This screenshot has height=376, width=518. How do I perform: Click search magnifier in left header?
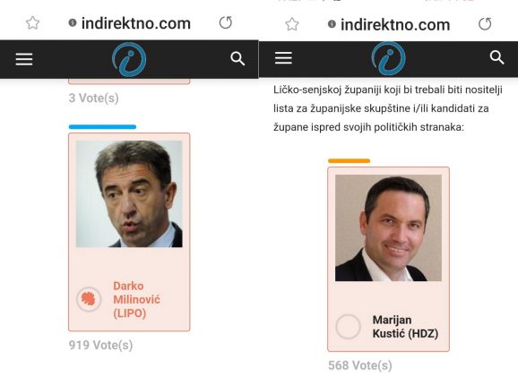(x=237, y=59)
